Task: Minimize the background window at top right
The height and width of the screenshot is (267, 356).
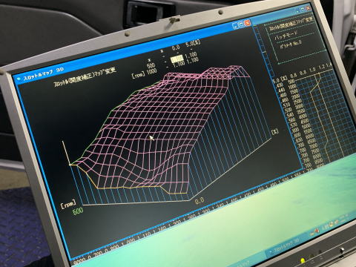Action: (298, 10)
